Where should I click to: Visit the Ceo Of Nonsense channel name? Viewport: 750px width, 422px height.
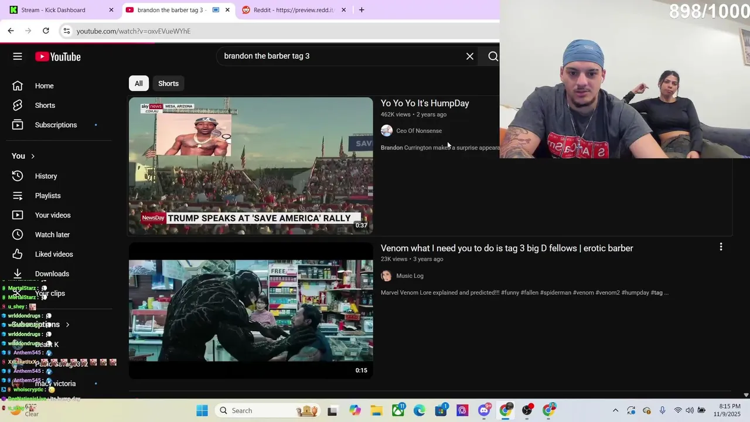tap(419, 131)
